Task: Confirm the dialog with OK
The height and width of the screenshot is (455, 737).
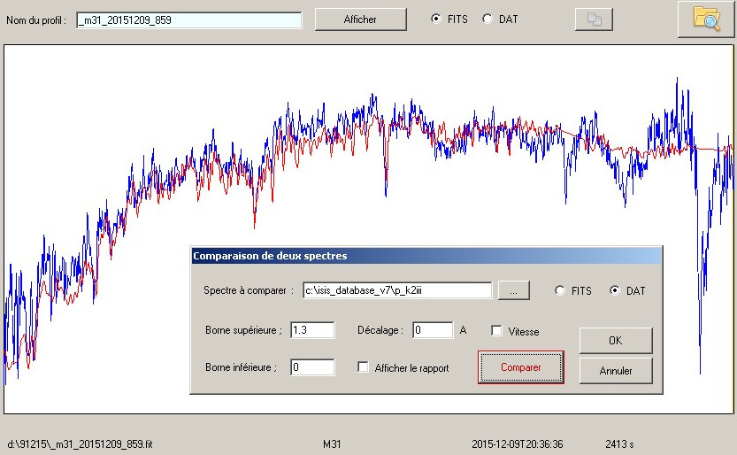Action: tap(616, 340)
